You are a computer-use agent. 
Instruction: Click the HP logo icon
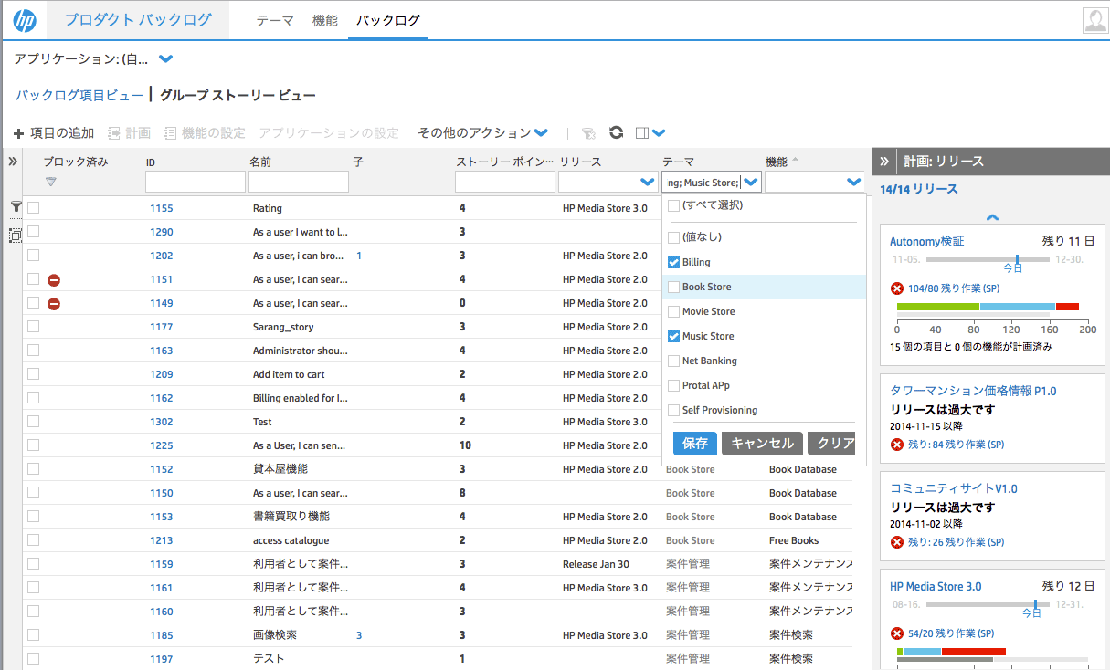[25, 20]
